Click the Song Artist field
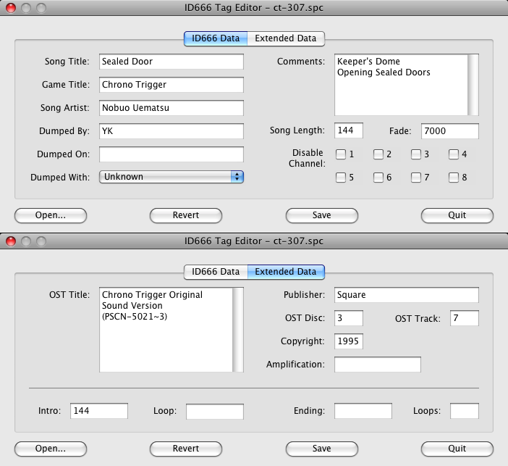This screenshot has height=466, width=508. click(x=172, y=108)
